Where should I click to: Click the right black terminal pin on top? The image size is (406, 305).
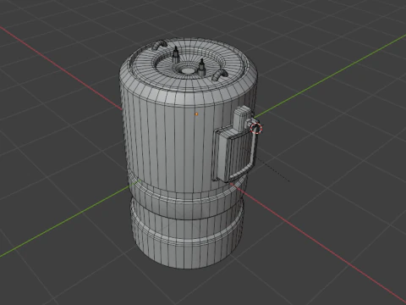pos(201,67)
